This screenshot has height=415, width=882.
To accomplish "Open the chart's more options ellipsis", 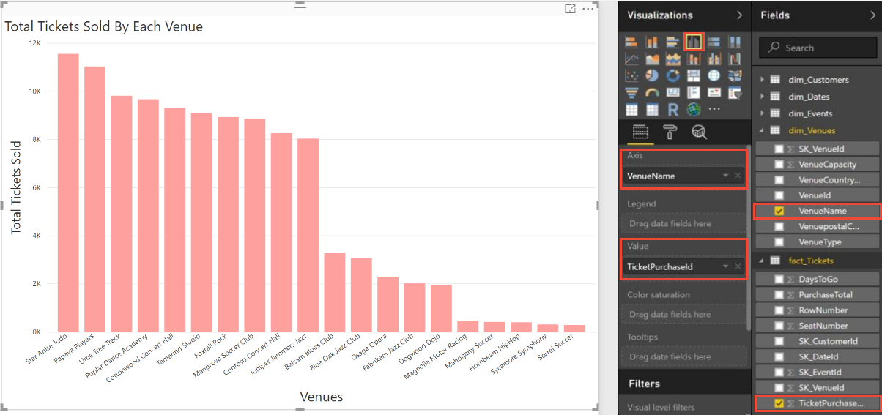I will click(x=588, y=9).
